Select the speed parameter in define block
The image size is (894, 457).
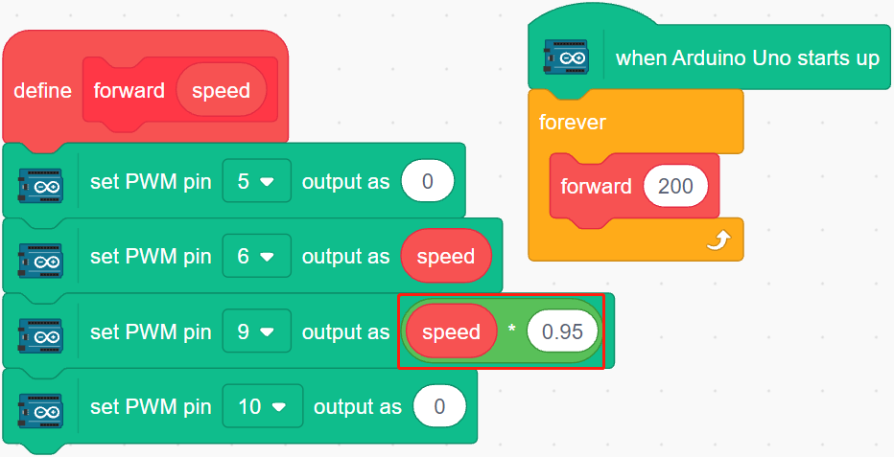pos(222,90)
